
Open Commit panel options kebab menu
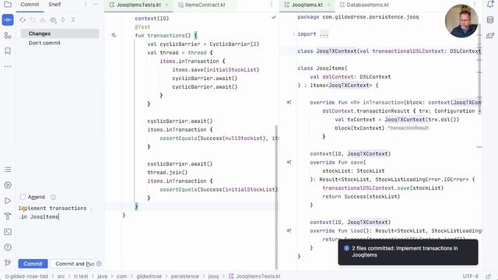pyautogui.click(x=85, y=5)
